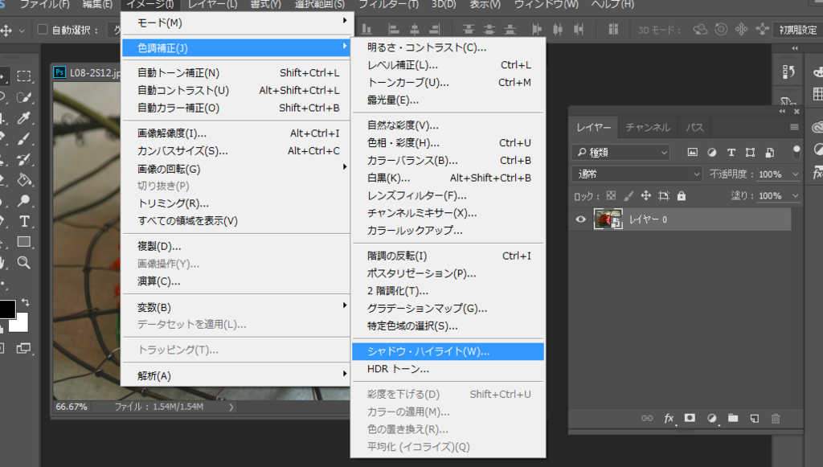Click the foreground color swatch
Screen dimensions: 823x467
(6, 309)
